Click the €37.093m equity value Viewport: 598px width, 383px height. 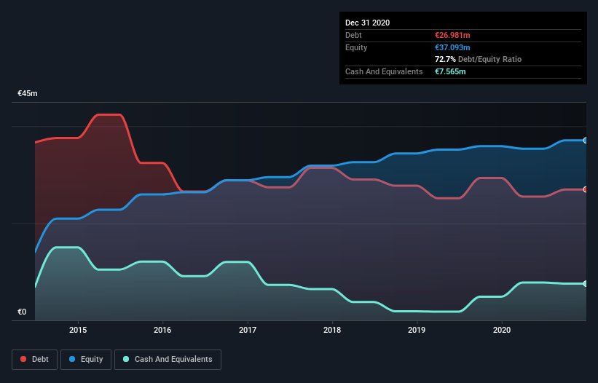click(x=452, y=47)
